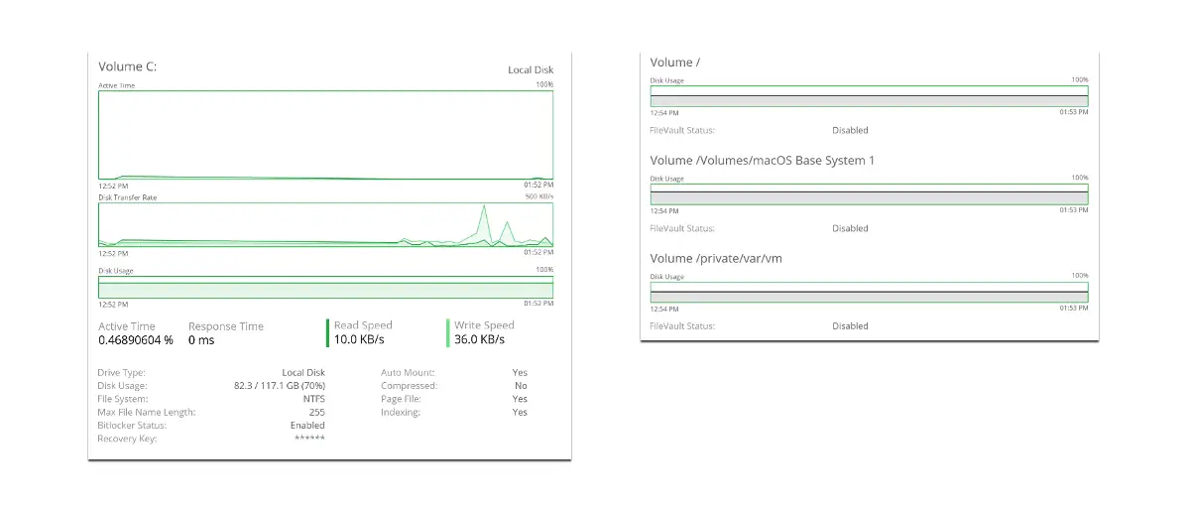The height and width of the screenshot is (507, 1190).
Task: Click the "500 KB/s" scale label
Action: click(539, 196)
